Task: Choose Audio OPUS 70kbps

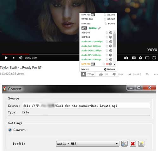Action: pos(91,55)
